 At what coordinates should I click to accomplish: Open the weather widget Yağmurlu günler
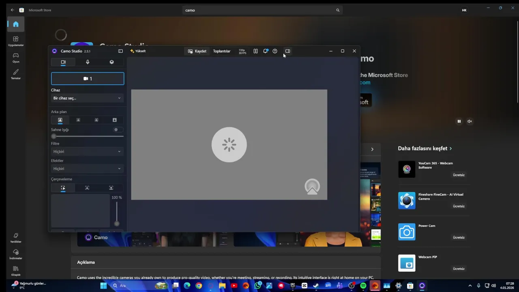(28, 286)
